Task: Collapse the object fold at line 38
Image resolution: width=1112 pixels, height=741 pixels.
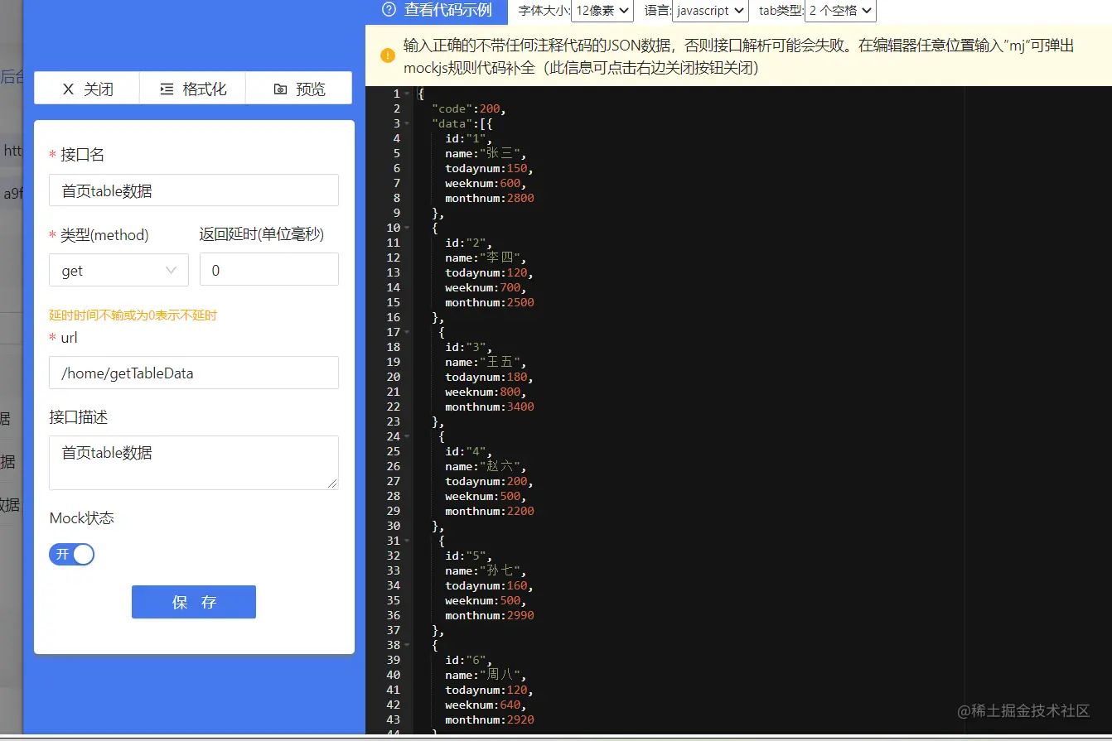Action: click(x=407, y=645)
